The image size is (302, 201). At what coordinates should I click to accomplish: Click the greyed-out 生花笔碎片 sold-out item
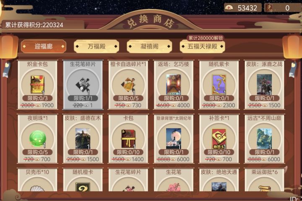pyautogui.click(x=83, y=85)
